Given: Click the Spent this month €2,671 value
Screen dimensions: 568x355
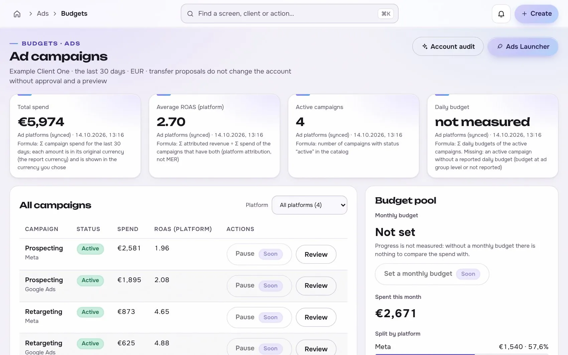Looking at the screenshot, I should [x=396, y=314].
